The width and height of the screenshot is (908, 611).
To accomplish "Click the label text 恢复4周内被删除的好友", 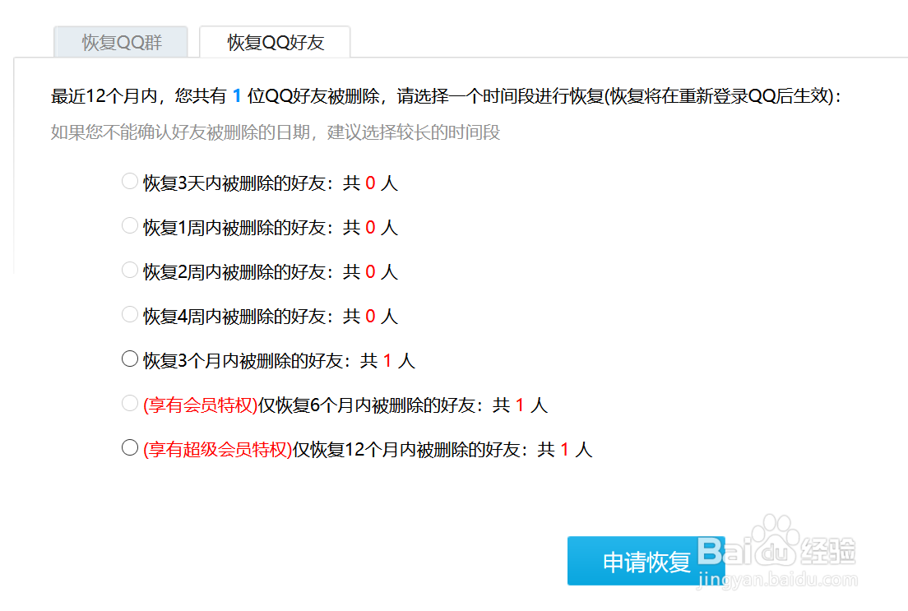I will [234, 317].
